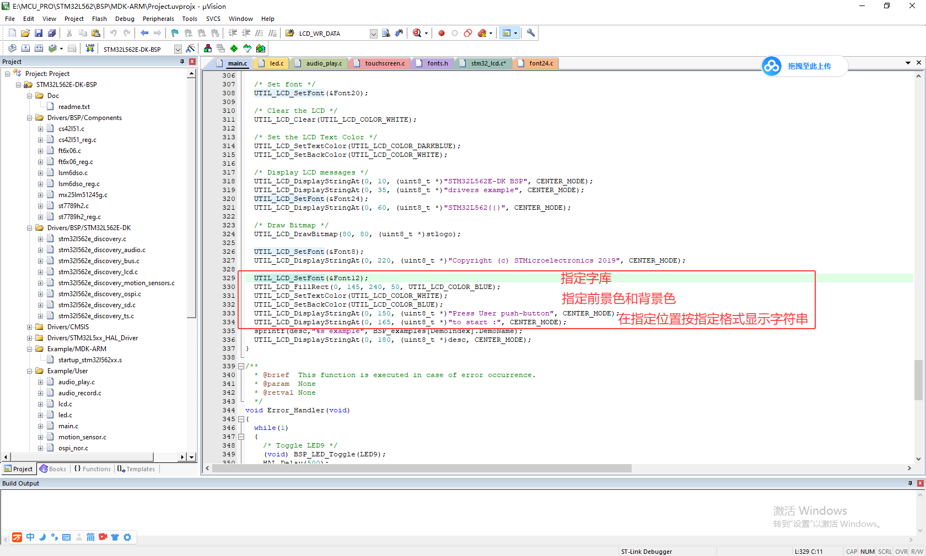Click the blue cloud upload button

771,66
